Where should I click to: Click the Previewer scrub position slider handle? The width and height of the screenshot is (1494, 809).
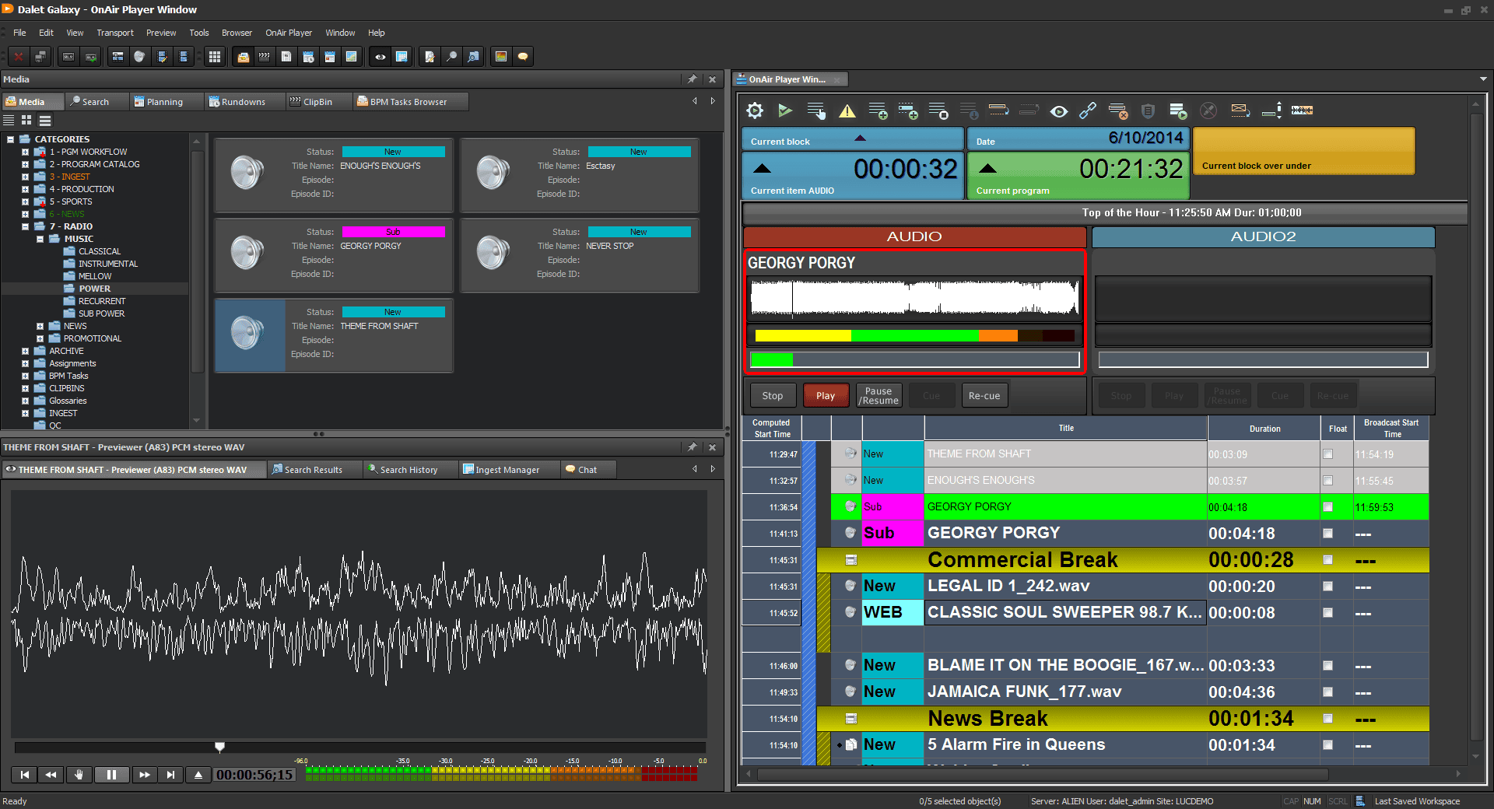(220, 748)
